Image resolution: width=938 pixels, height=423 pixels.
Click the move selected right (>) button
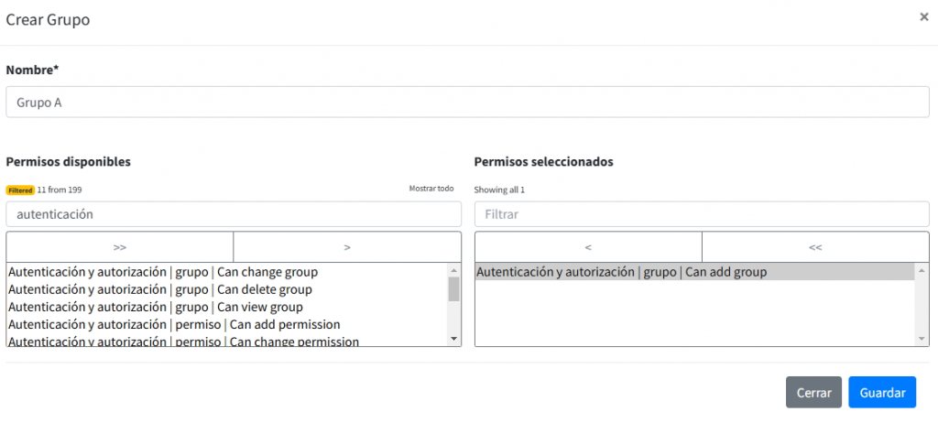[x=347, y=247]
